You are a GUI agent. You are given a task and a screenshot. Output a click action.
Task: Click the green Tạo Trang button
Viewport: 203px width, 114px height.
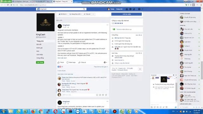tap(40, 62)
